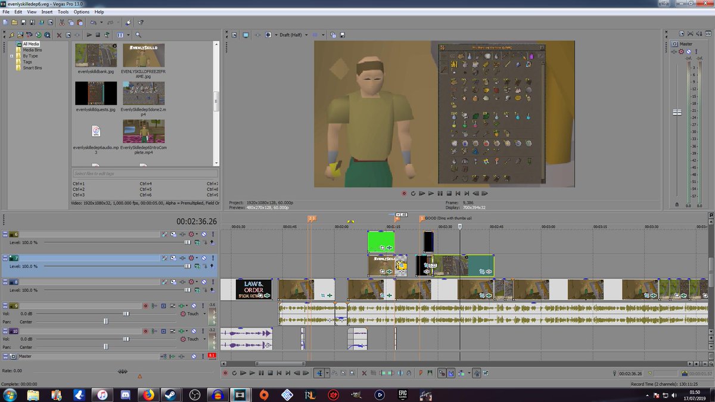Create a new project with the toolbar icon
Screen dimensions: 715x402
pyautogui.click(x=5, y=22)
